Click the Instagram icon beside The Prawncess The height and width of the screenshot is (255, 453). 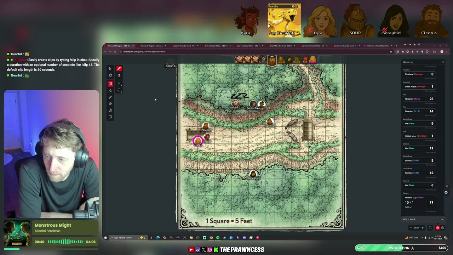click(210, 250)
